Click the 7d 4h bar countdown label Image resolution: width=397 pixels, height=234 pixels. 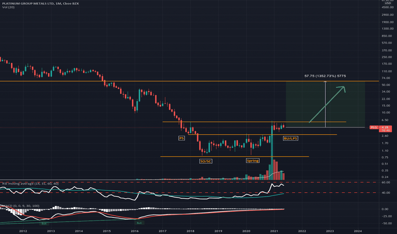click(385, 131)
